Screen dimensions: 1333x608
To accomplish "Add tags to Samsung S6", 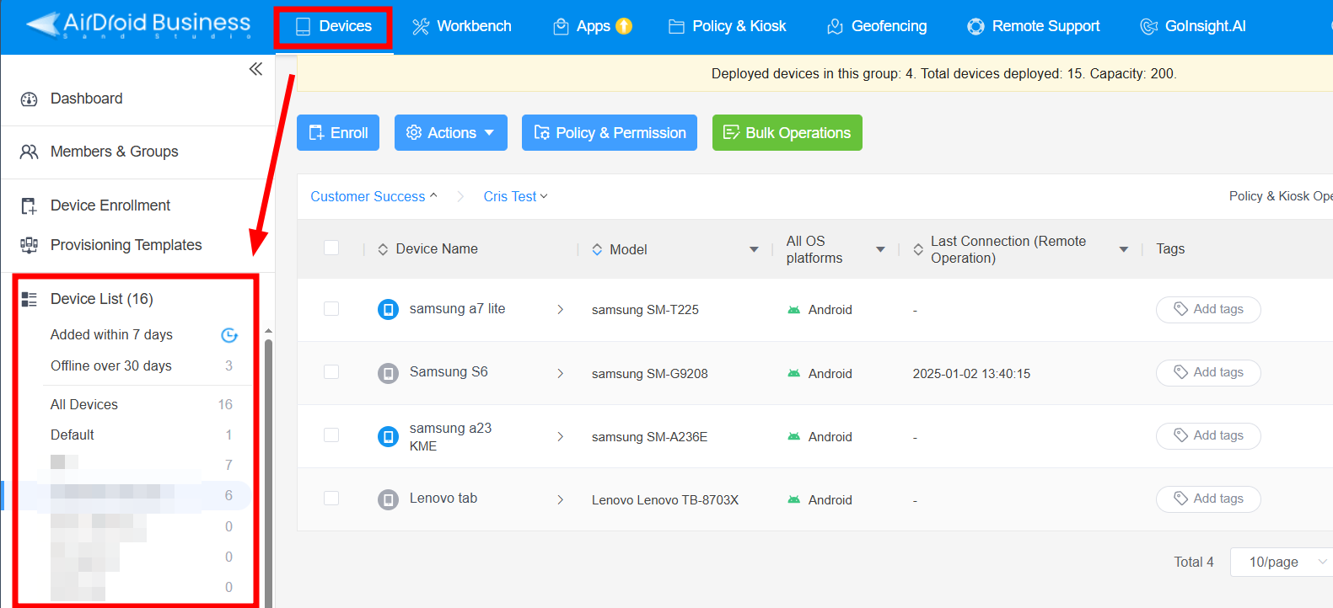I will (x=1208, y=373).
